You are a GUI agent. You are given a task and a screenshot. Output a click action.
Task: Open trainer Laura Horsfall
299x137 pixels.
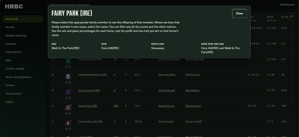click(x=194, y=121)
